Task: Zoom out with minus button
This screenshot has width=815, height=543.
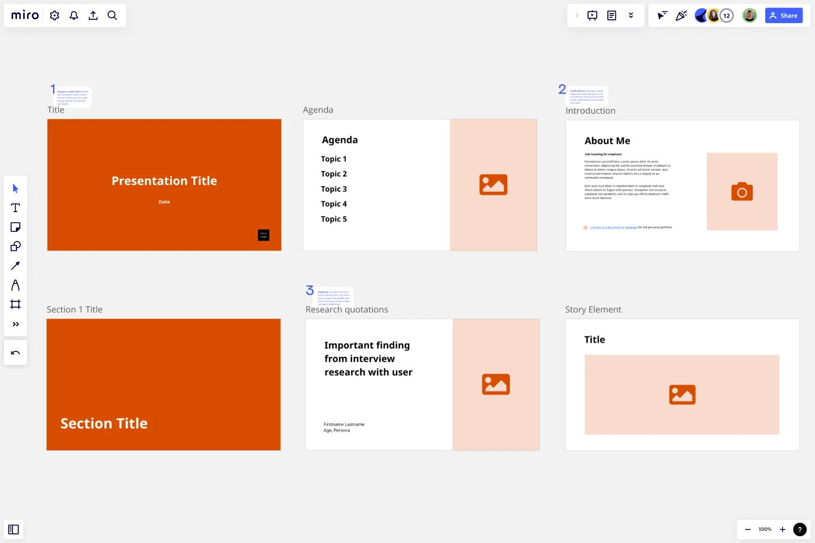Action: [748, 529]
